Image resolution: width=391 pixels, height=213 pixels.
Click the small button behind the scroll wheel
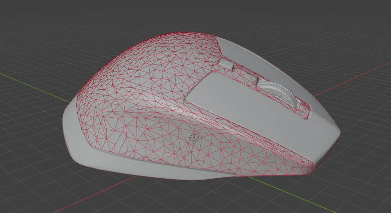pyautogui.click(x=226, y=64)
